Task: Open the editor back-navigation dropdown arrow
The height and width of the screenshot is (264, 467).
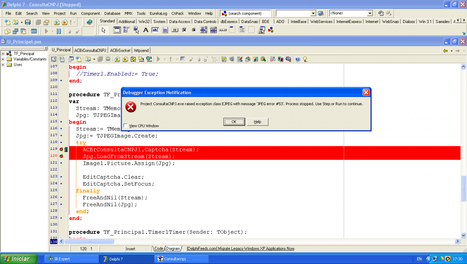Action: click(x=451, y=51)
